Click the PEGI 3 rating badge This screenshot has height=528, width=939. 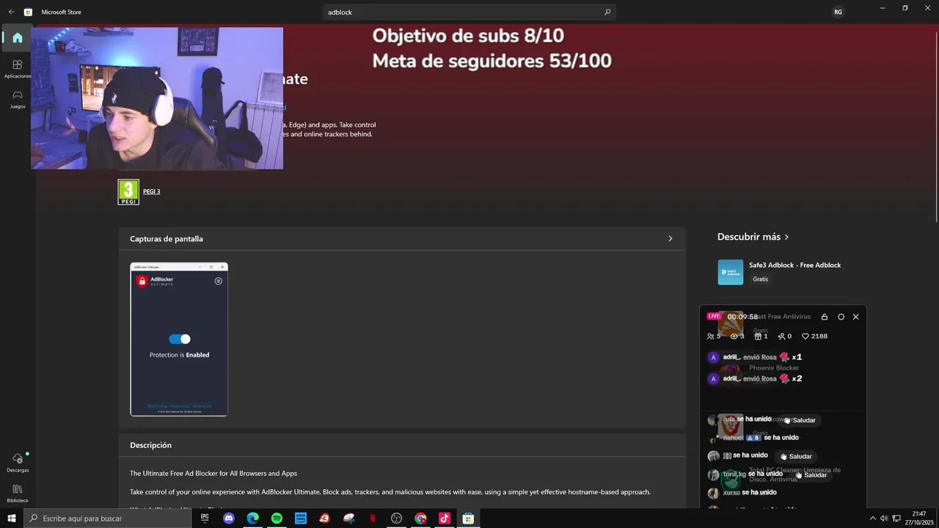pos(128,192)
